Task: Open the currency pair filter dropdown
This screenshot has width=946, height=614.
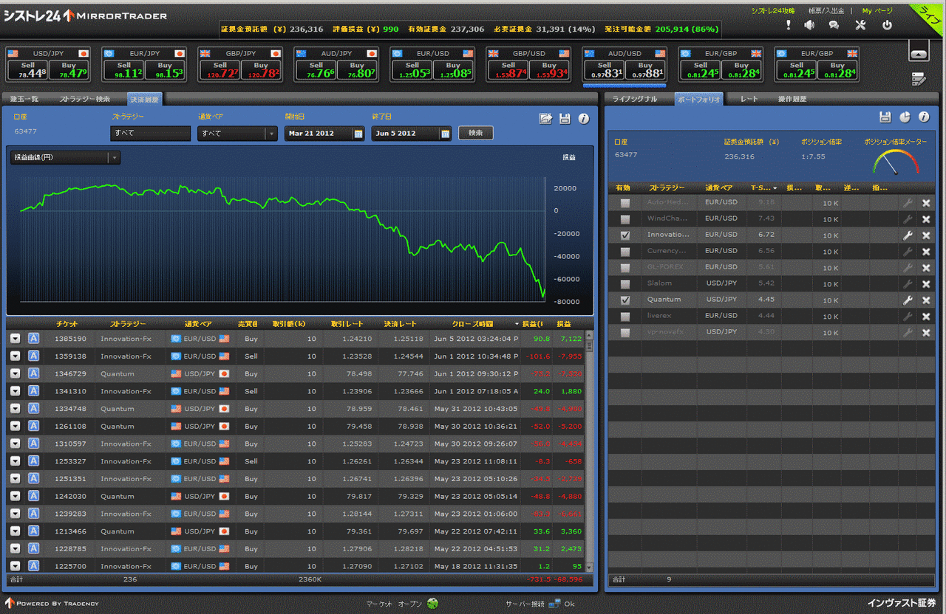Action: (237, 134)
